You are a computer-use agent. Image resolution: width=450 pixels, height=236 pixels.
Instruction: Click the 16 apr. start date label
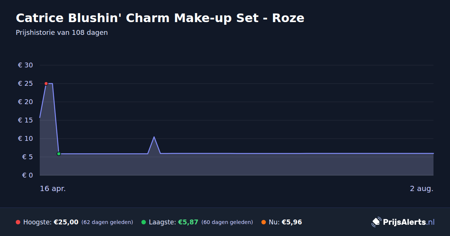pos(53,188)
